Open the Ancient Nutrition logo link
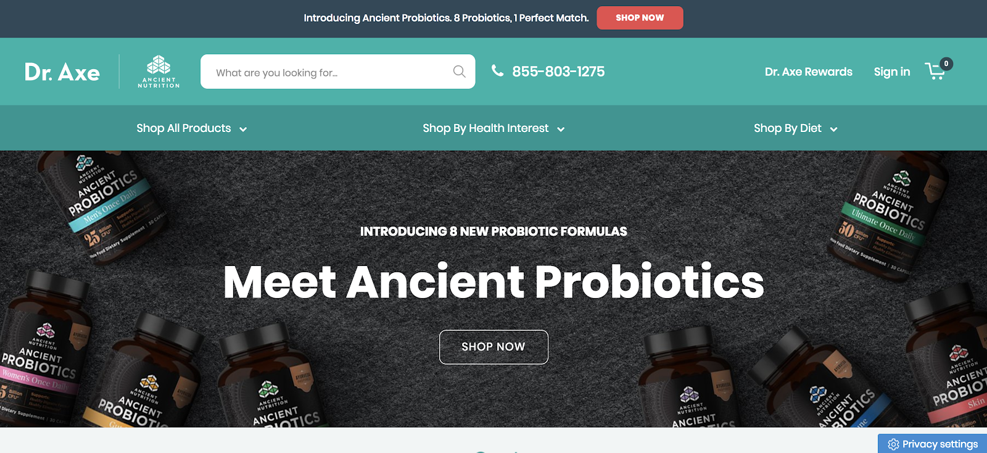 (x=159, y=72)
